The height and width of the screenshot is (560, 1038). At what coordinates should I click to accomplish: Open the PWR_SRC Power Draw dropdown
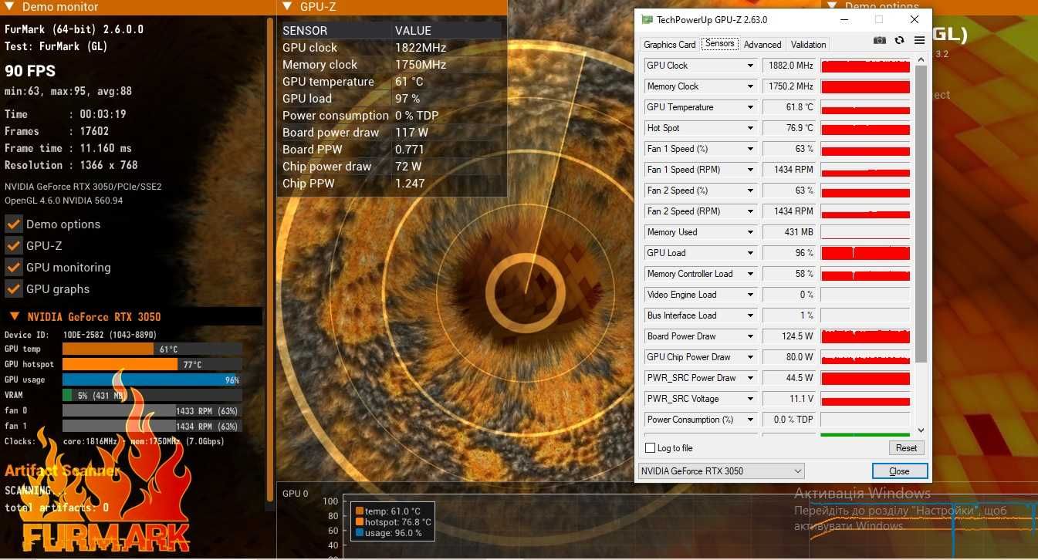click(x=750, y=378)
